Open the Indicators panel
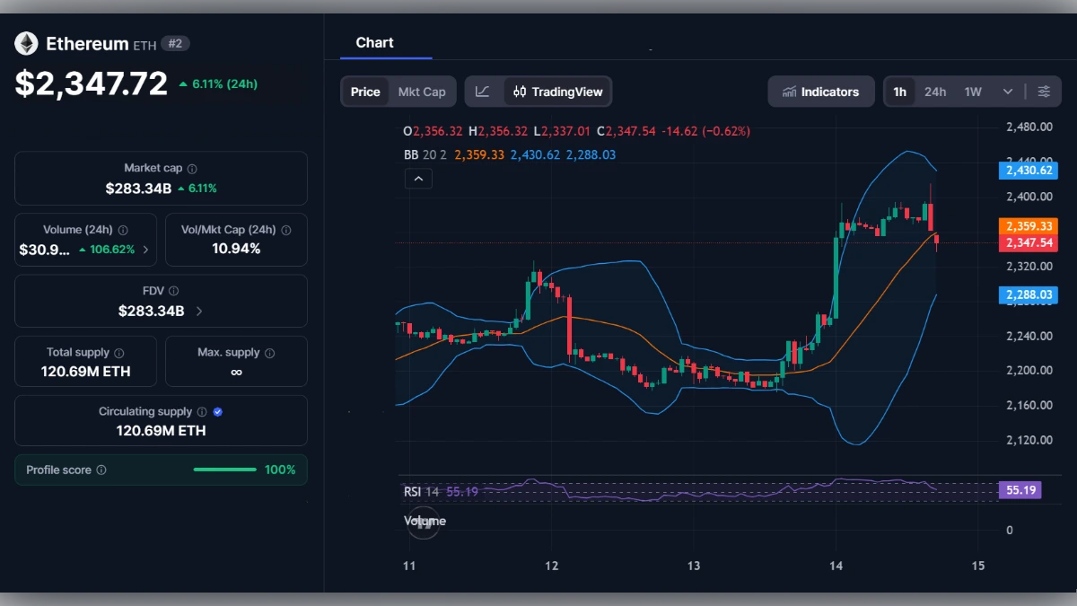Image resolution: width=1077 pixels, height=606 pixels. click(820, 91)
